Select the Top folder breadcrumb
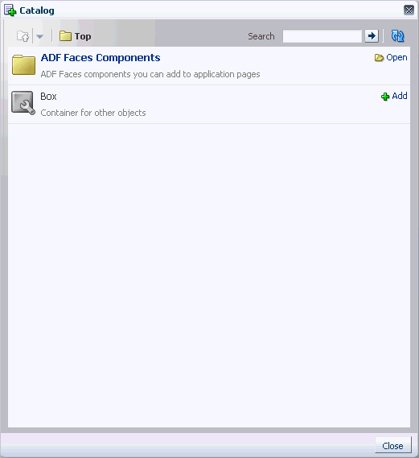The width and height of the screenshot is (419, 458). 76,36
